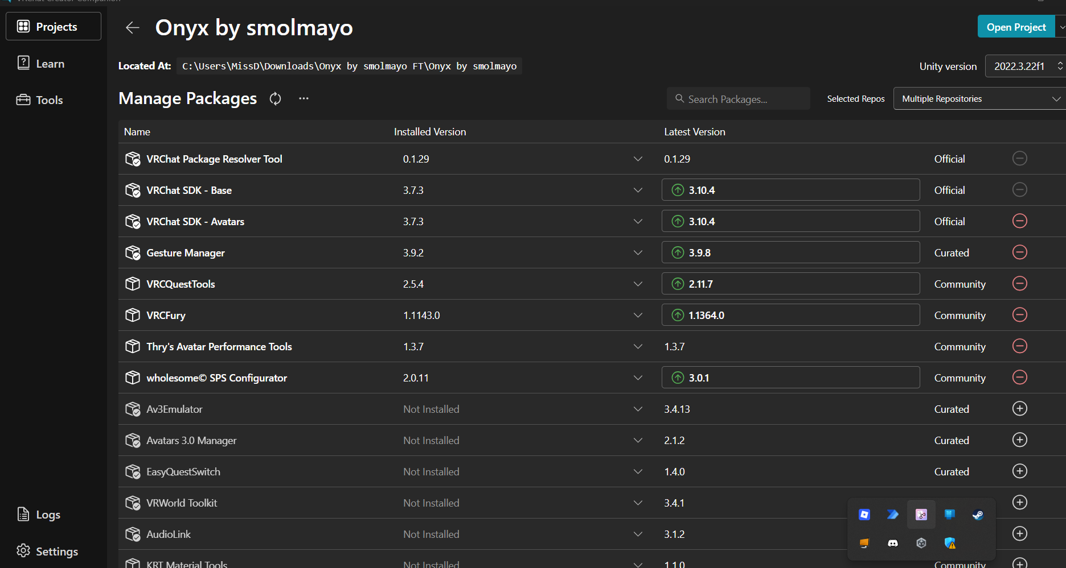The width and height of the screenshot is (1066, 568).
Task: Go back using the arrow beside Onyx title
Action: [133, 27]
